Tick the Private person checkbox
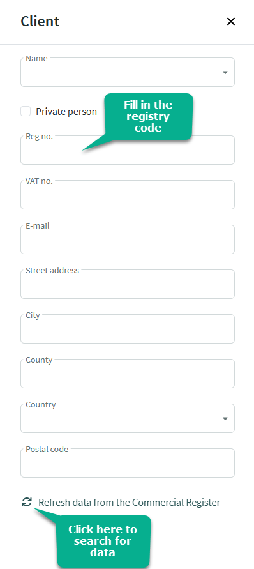The height and width of the screenshot is (569, 254). [x=26, y=111]
